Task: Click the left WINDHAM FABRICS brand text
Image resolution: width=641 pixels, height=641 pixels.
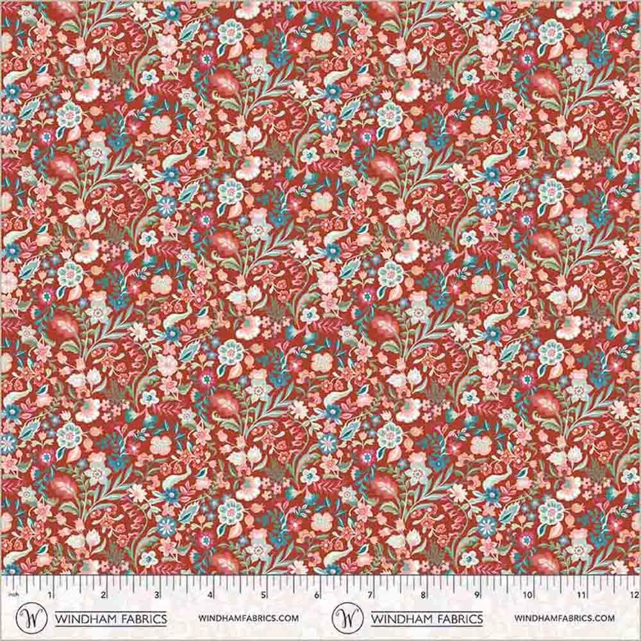Action: pyautogui.click(x=111, y=619)
